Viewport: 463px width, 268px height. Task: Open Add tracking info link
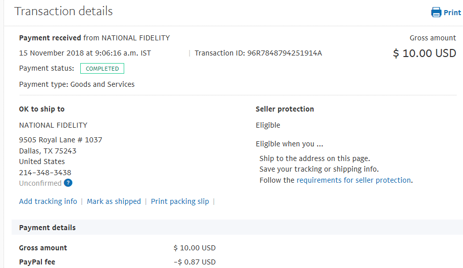click(48, 201)
